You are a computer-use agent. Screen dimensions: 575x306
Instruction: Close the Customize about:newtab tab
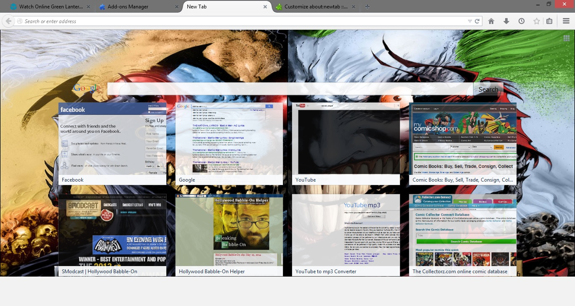point(354,7)
